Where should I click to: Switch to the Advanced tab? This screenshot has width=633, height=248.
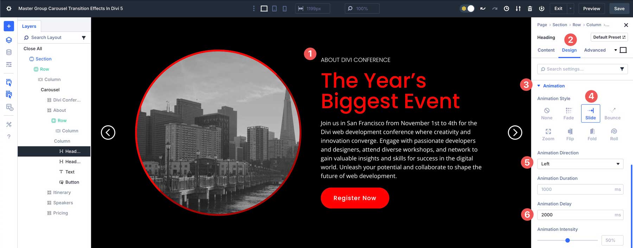coord(595,50)
